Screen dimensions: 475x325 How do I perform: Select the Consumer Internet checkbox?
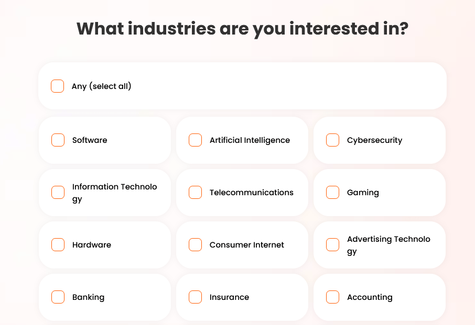click(195, 244)
